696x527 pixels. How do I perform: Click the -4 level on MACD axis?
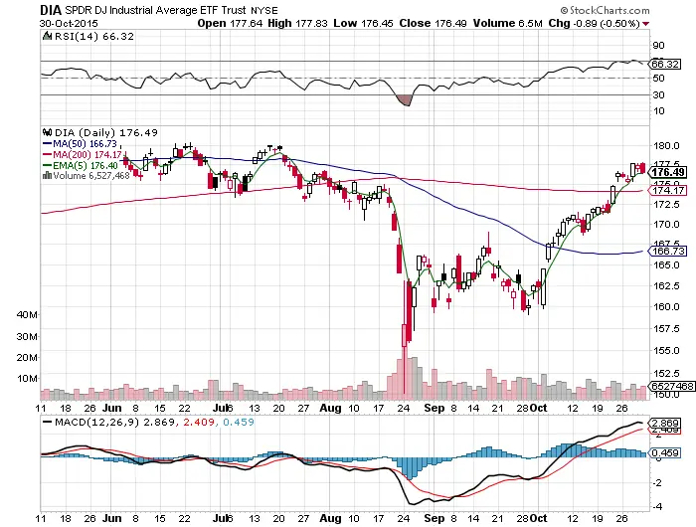point(658,506)
